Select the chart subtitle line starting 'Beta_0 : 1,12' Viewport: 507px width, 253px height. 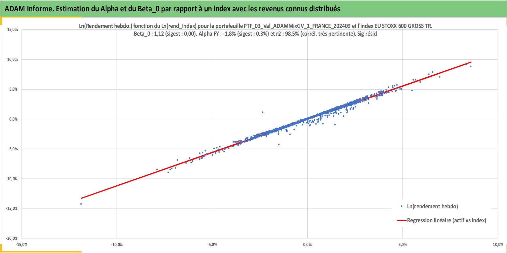pos(255,34)
